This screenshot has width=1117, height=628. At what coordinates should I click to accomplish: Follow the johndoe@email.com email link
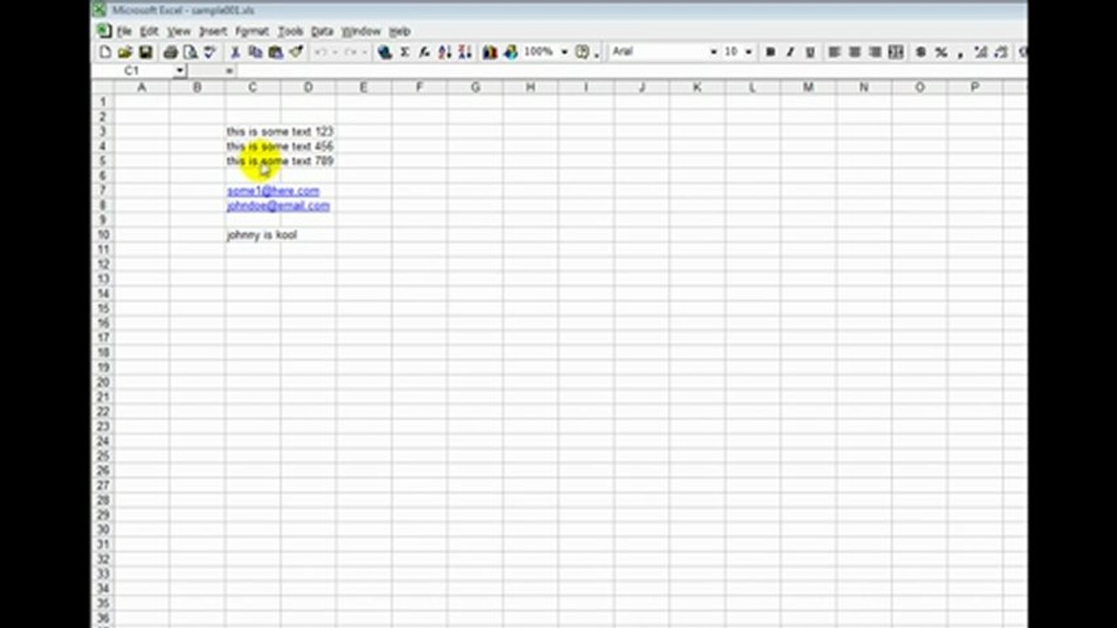(279, 206)
